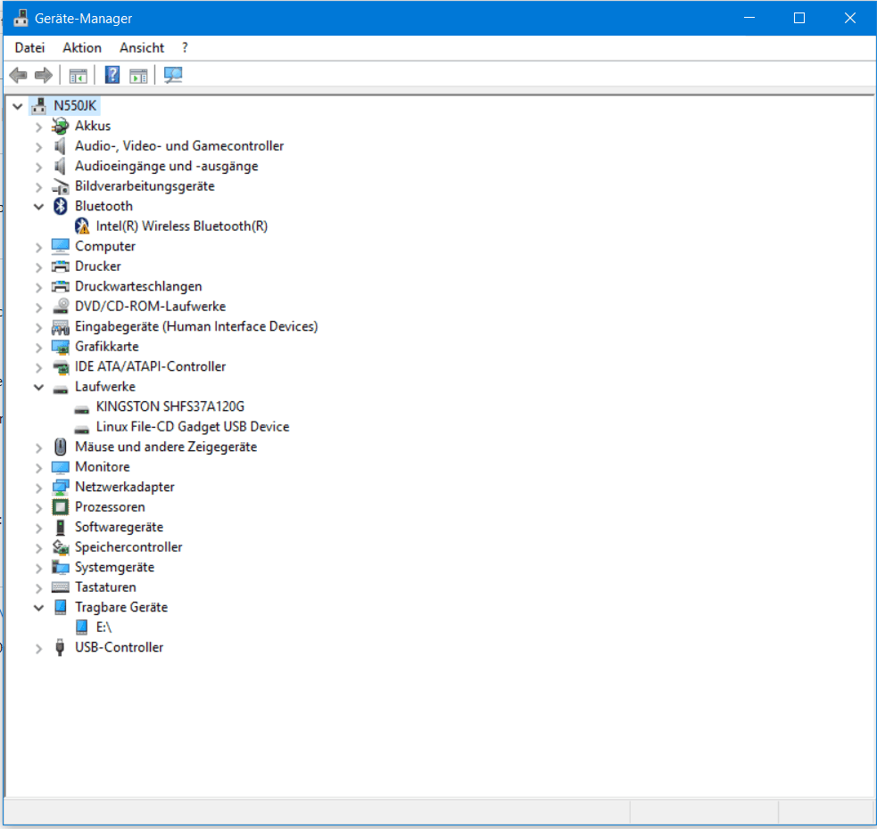Expand the Audioeingänge und -ausgänge category

(x=38, y=168)
